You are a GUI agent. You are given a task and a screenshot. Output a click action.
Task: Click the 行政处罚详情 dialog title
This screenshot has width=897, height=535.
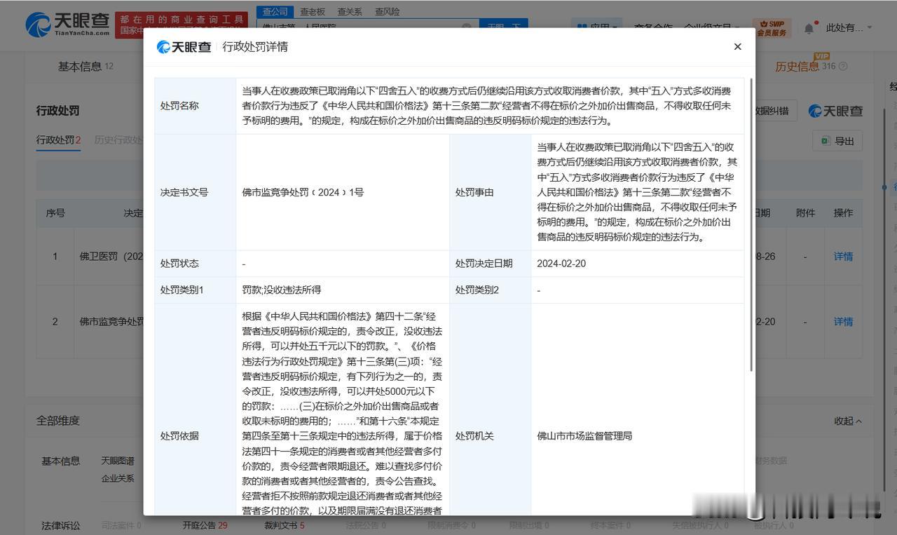point(255,47)
